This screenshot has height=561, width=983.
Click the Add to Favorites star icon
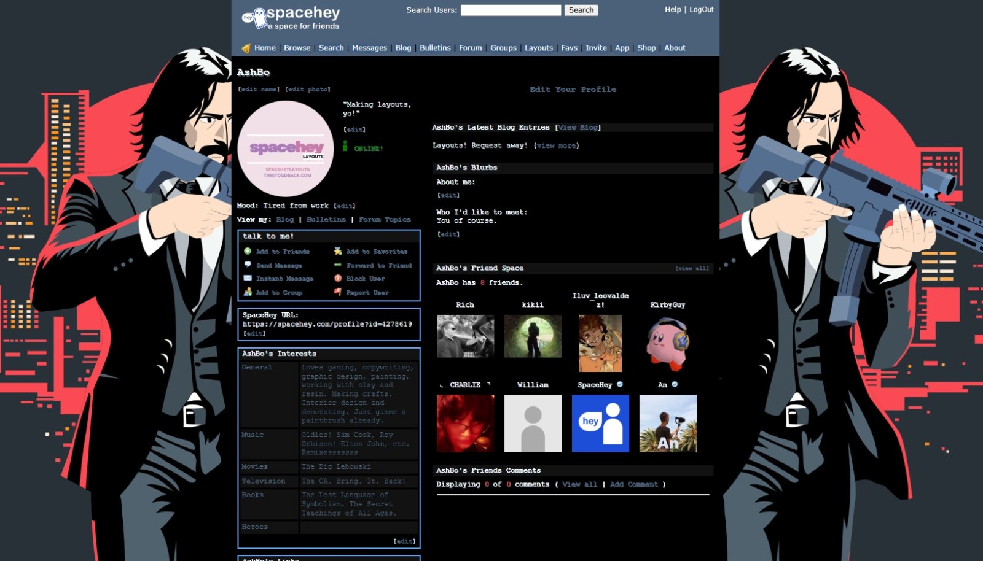coord(337,251)
